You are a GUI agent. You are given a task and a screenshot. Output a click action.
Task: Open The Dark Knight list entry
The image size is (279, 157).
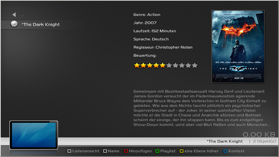click(40, 24)
